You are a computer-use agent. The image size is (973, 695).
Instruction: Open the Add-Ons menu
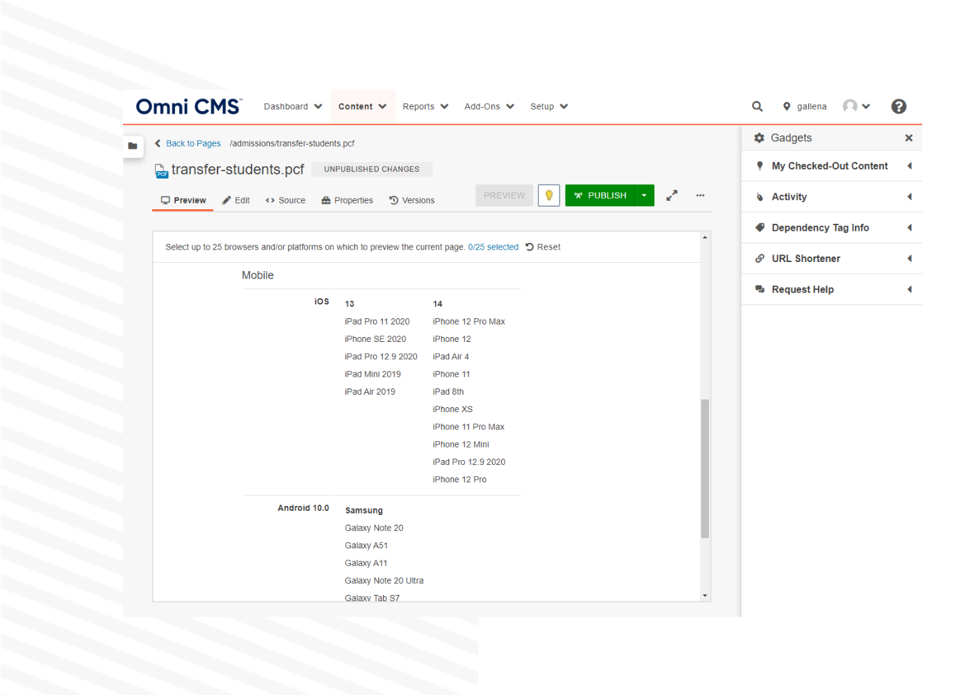click(x=489, y=106)
